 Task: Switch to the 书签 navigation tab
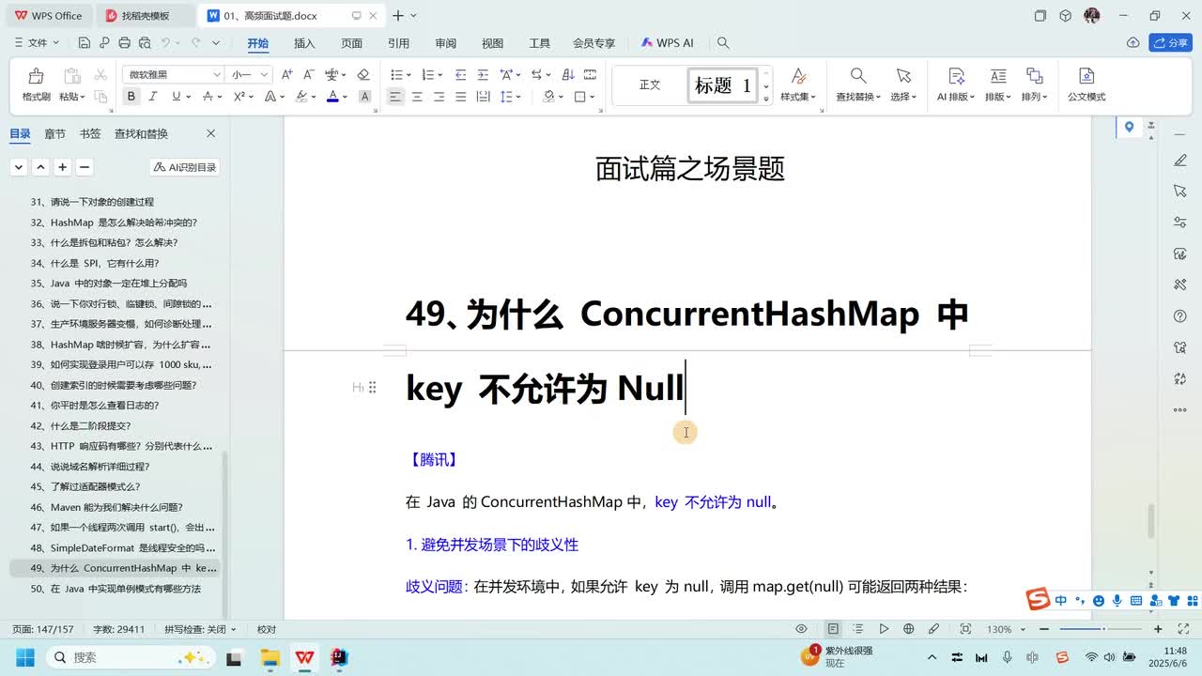tap(90, 134)
